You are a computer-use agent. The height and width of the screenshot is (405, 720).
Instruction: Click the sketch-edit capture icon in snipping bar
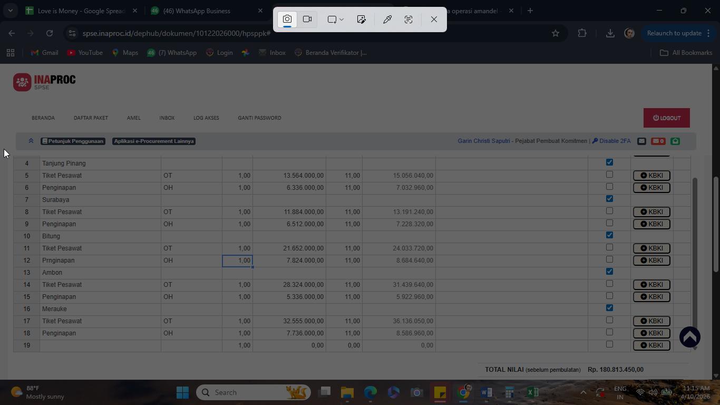pos(361,20)
